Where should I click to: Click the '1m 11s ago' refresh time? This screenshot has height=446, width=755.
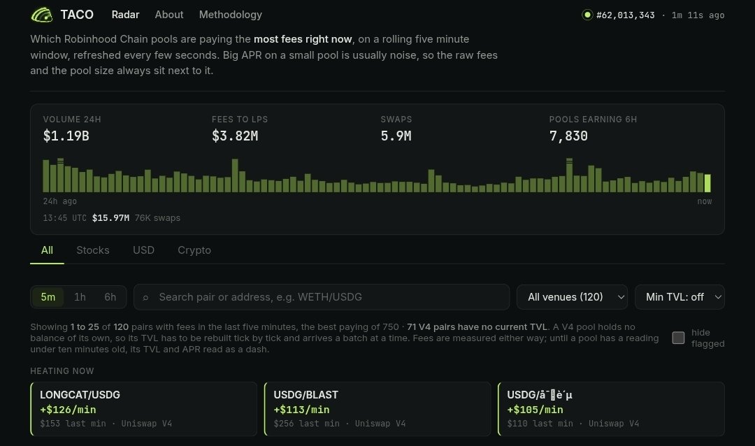click(x=698, y=15)
